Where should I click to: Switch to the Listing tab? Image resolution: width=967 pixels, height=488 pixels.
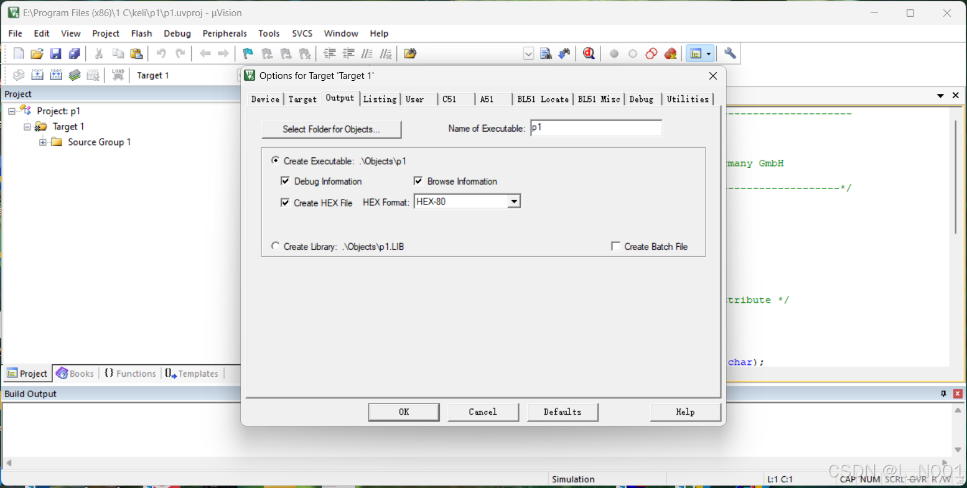coord(380,99)
